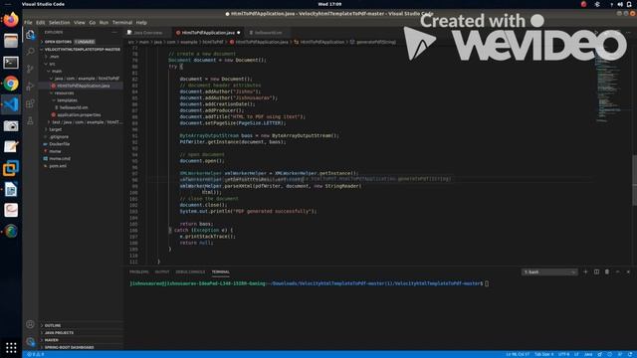Click the editor vertical scrollbar thumb
The width and height of the screenshot is (637, 358).
634,180
